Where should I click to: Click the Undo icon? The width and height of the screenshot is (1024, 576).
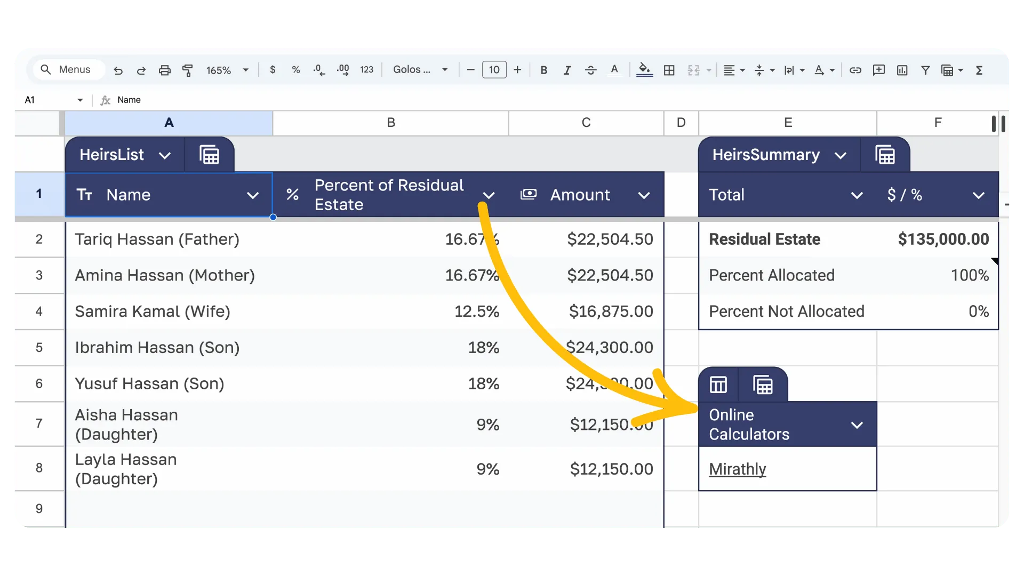click(118, 70)
